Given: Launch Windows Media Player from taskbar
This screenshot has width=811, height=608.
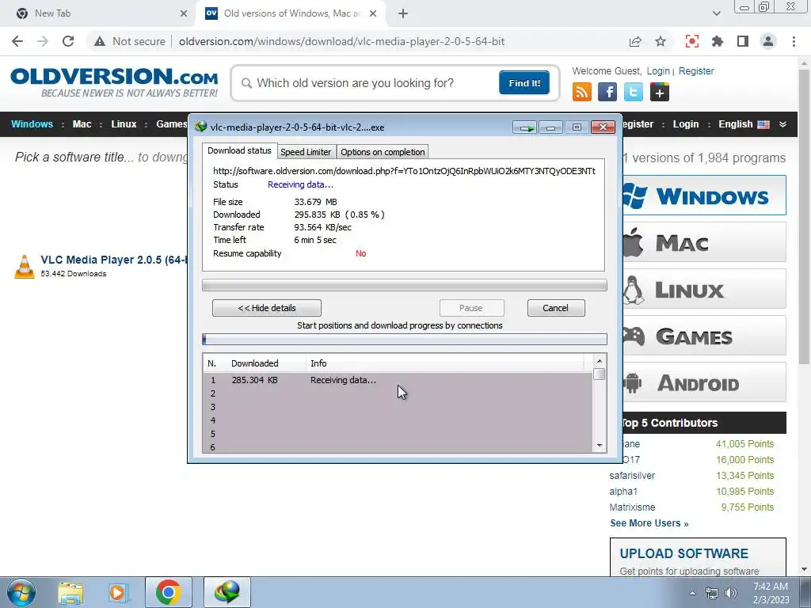Looking at the screenshot, I should [x=119, y=592].
